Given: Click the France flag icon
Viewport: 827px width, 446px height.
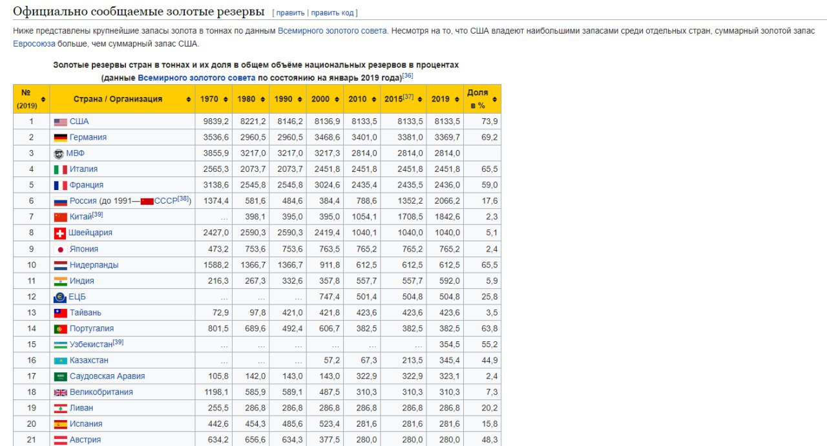Looking at the screenshot, I should pos(60,186).
